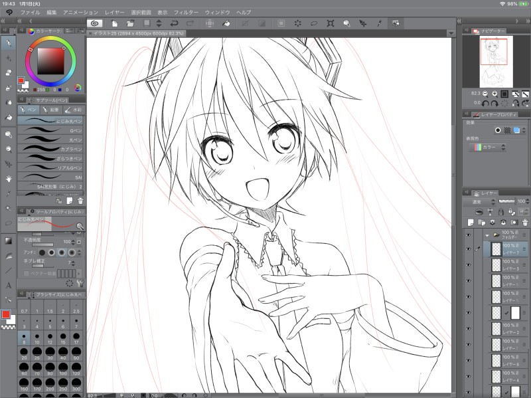Image resolution: width=531 pixels, height=398 pixels.
Task: Hide the フォルダー folder layer
Action: point(469,235)
